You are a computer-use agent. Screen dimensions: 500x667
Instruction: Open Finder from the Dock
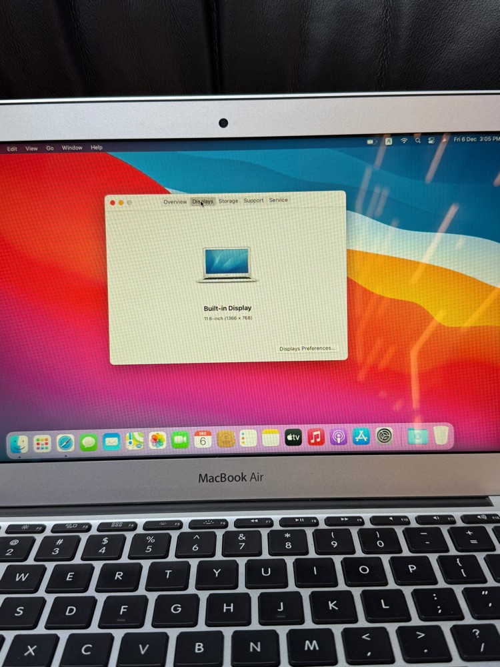coord(19,444)
